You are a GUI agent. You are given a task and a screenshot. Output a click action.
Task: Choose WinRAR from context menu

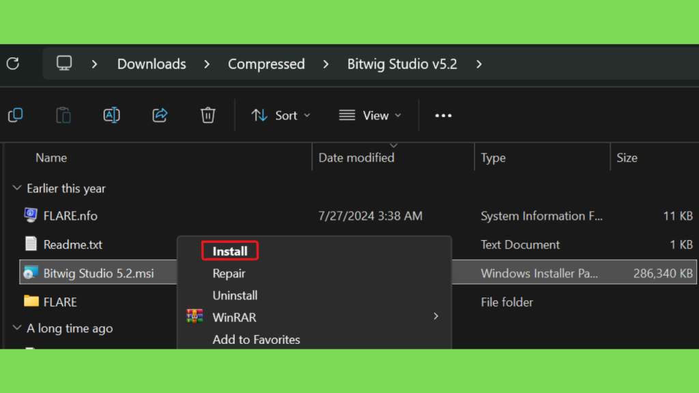click(234, 317)
